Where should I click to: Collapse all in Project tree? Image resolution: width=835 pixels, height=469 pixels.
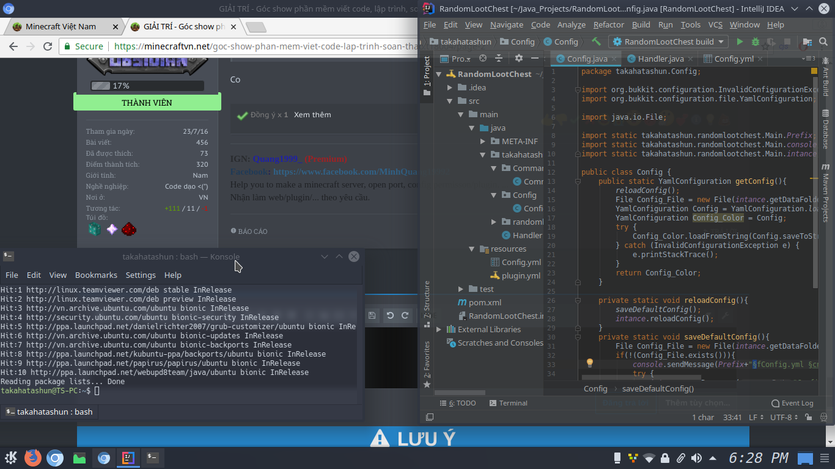coord(499,59)
